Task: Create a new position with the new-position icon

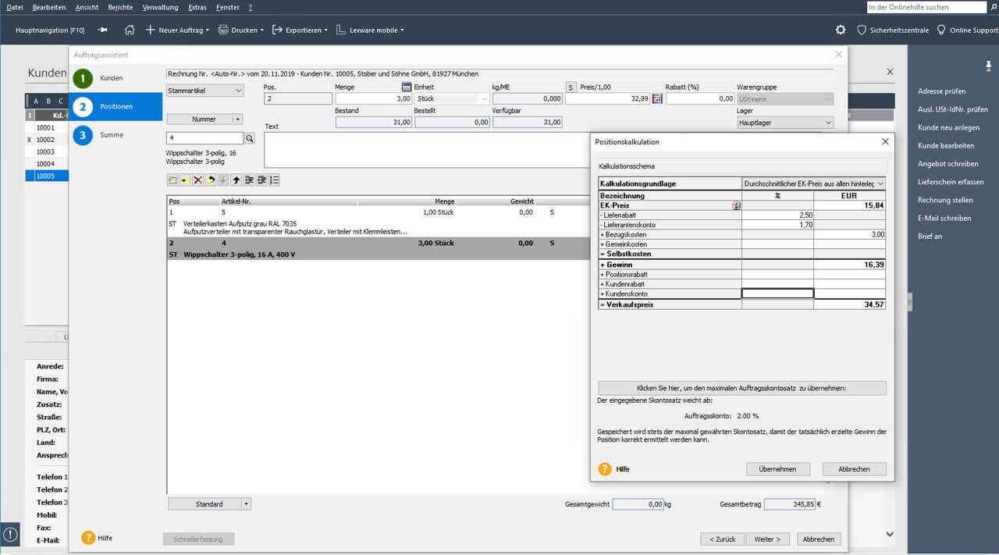Action: [x=172, y=180]
